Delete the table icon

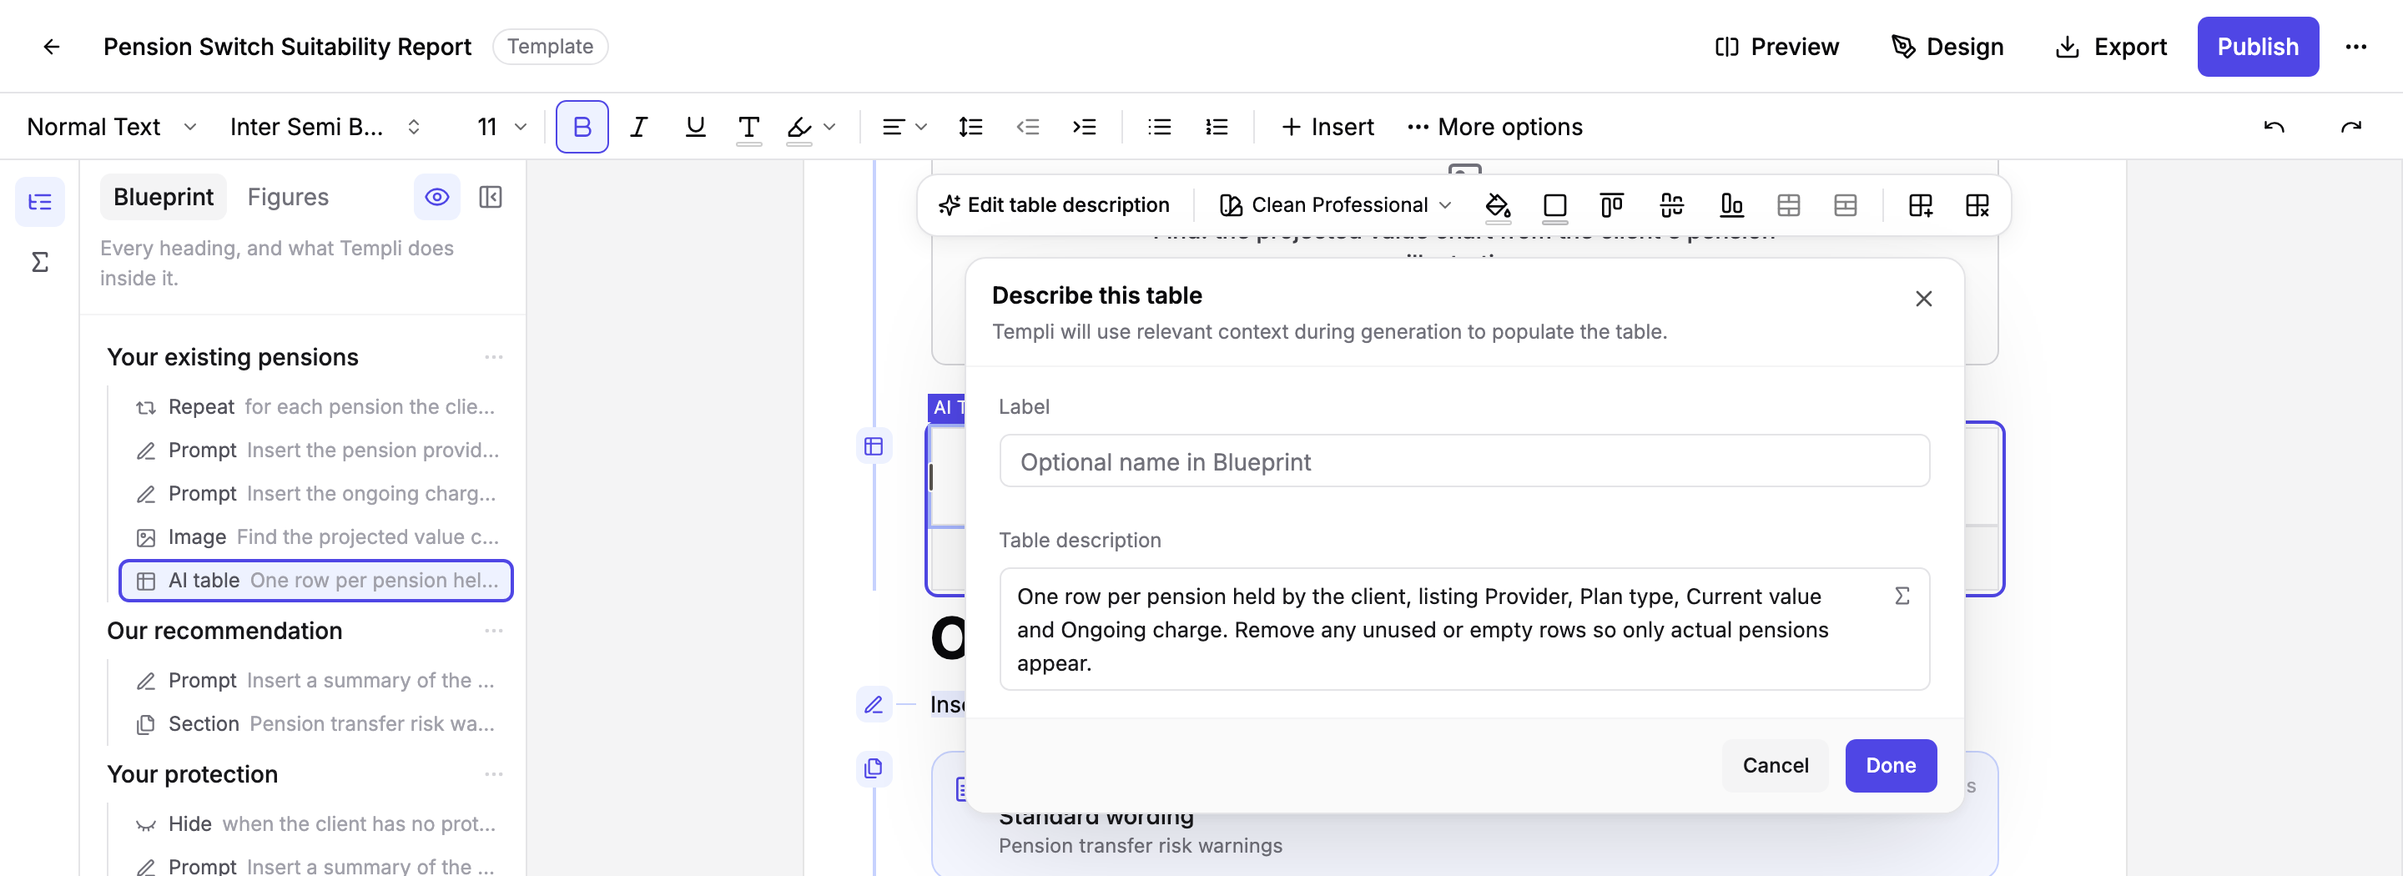pos(1977,205)
